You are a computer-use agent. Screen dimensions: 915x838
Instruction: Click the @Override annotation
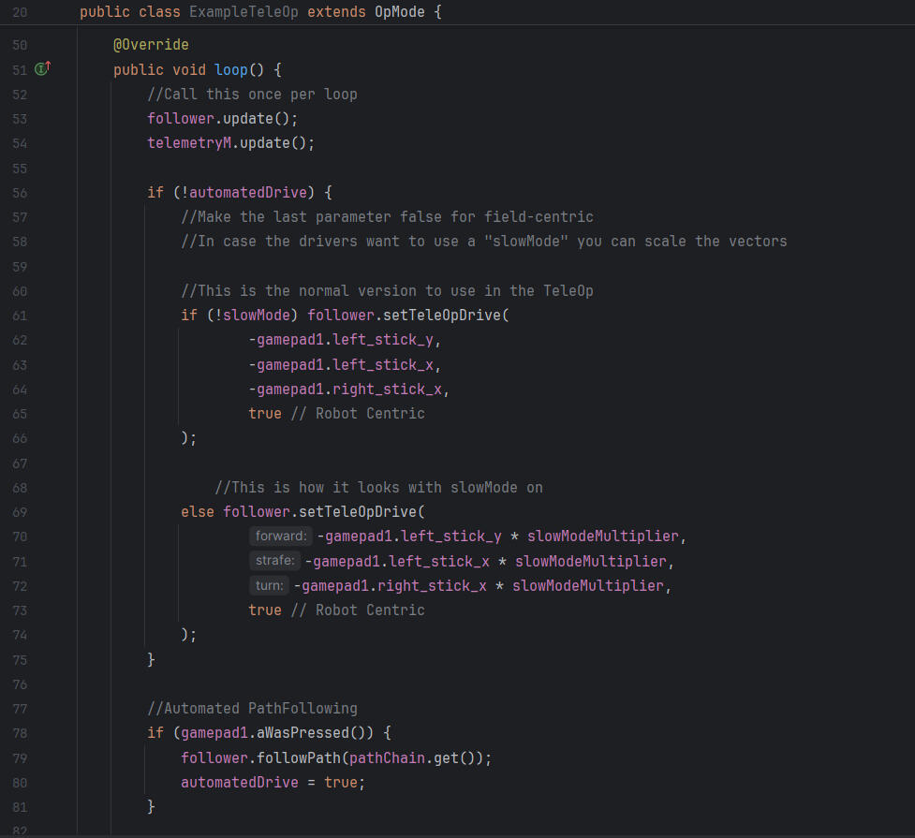(151, 45)
